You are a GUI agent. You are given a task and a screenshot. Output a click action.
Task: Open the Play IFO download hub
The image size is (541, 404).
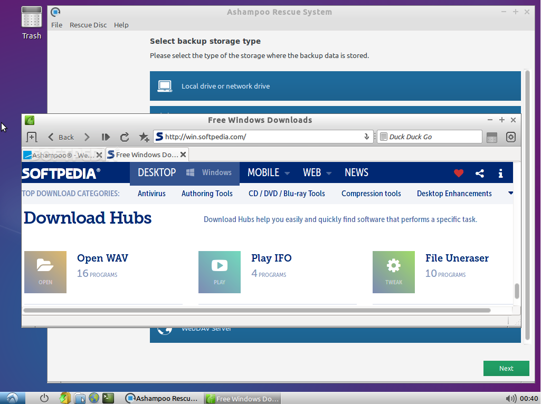tap(271, 258)
